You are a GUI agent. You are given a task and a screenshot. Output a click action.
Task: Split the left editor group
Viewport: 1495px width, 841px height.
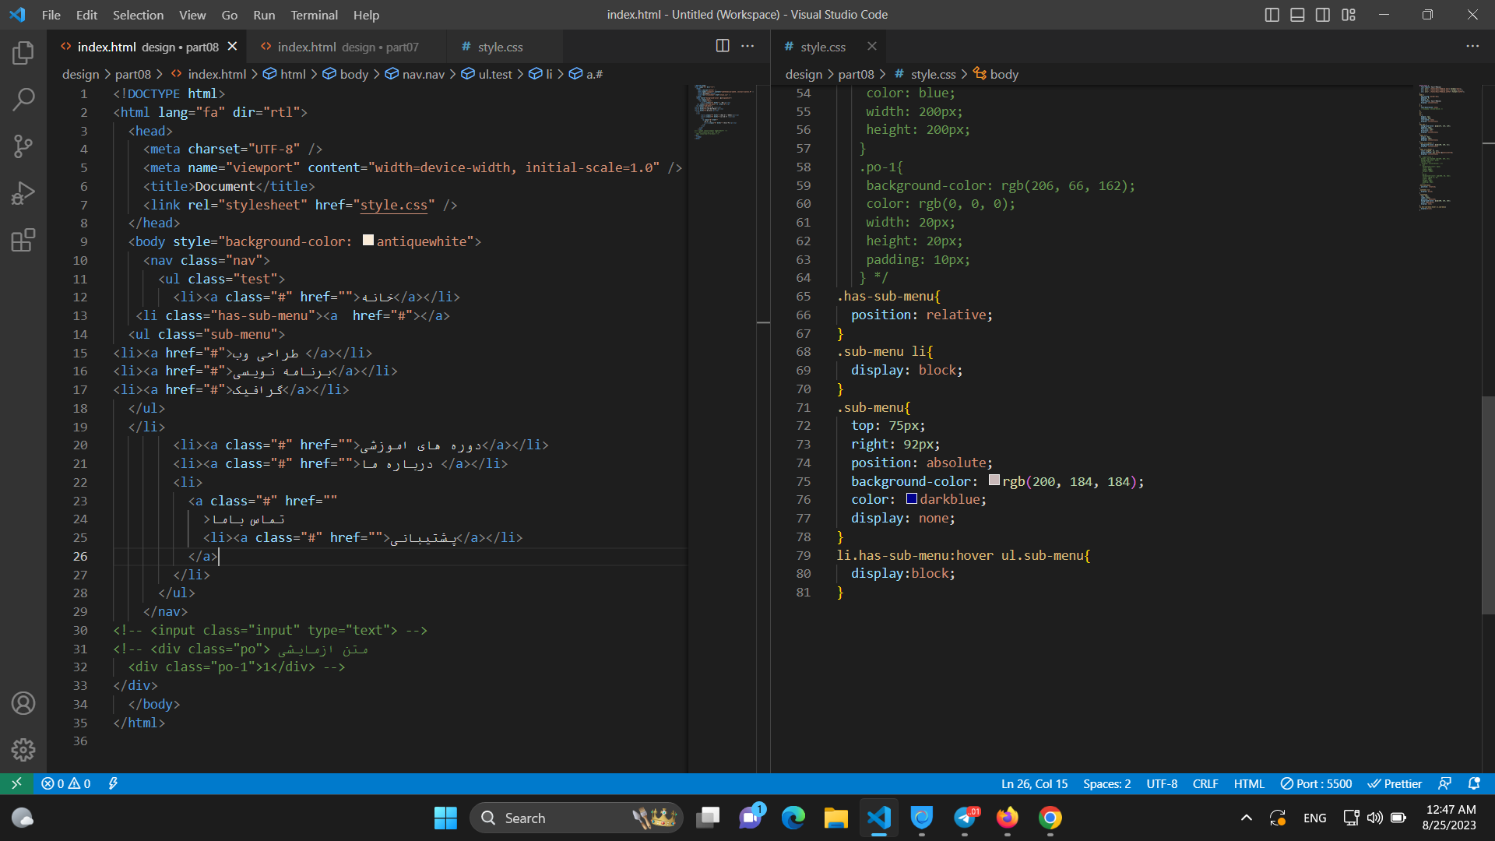tap(723, 46)
